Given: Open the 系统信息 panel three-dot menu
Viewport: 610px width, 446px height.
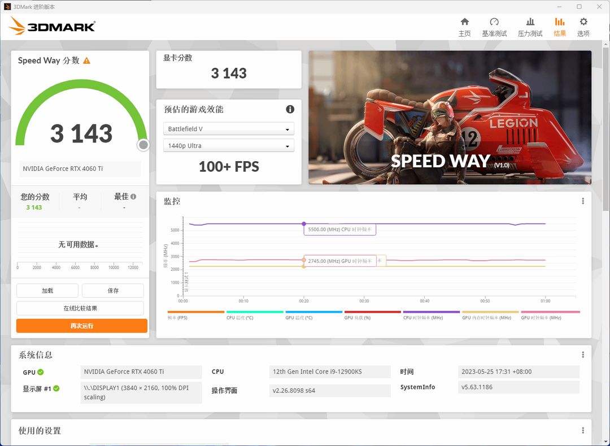Looking at the screenshot, I should [583, 354].
